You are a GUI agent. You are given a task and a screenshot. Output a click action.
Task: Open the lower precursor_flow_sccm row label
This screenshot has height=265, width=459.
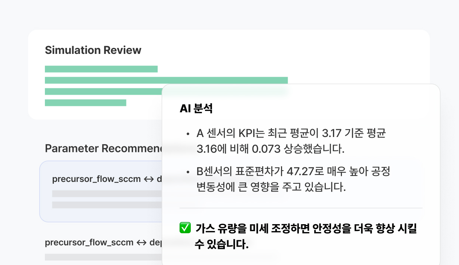point(89,243)
